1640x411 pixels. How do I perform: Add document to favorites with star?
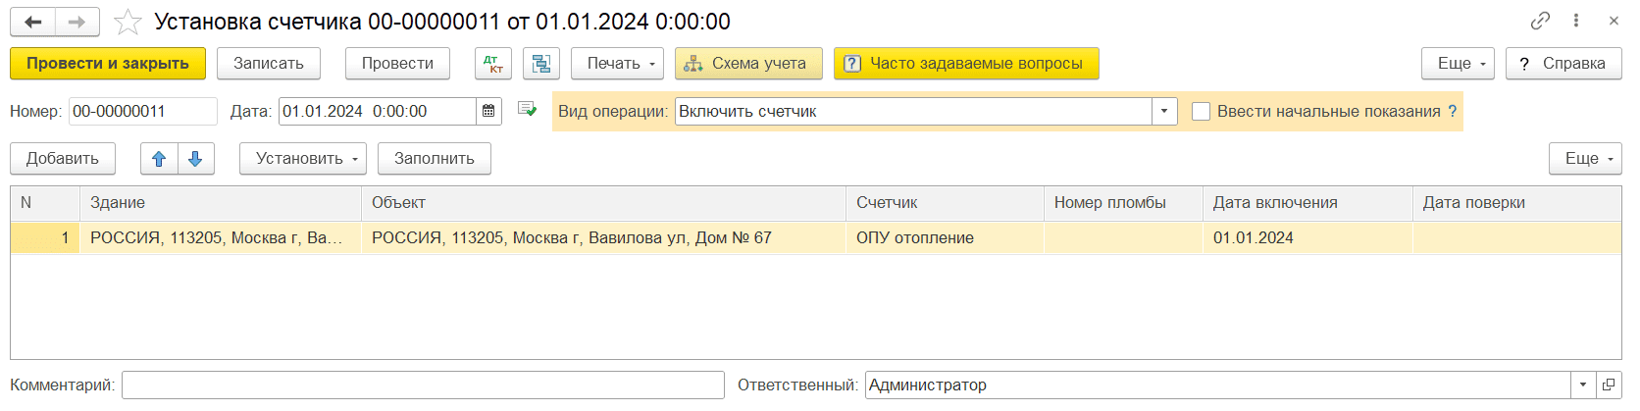(128, 22)
